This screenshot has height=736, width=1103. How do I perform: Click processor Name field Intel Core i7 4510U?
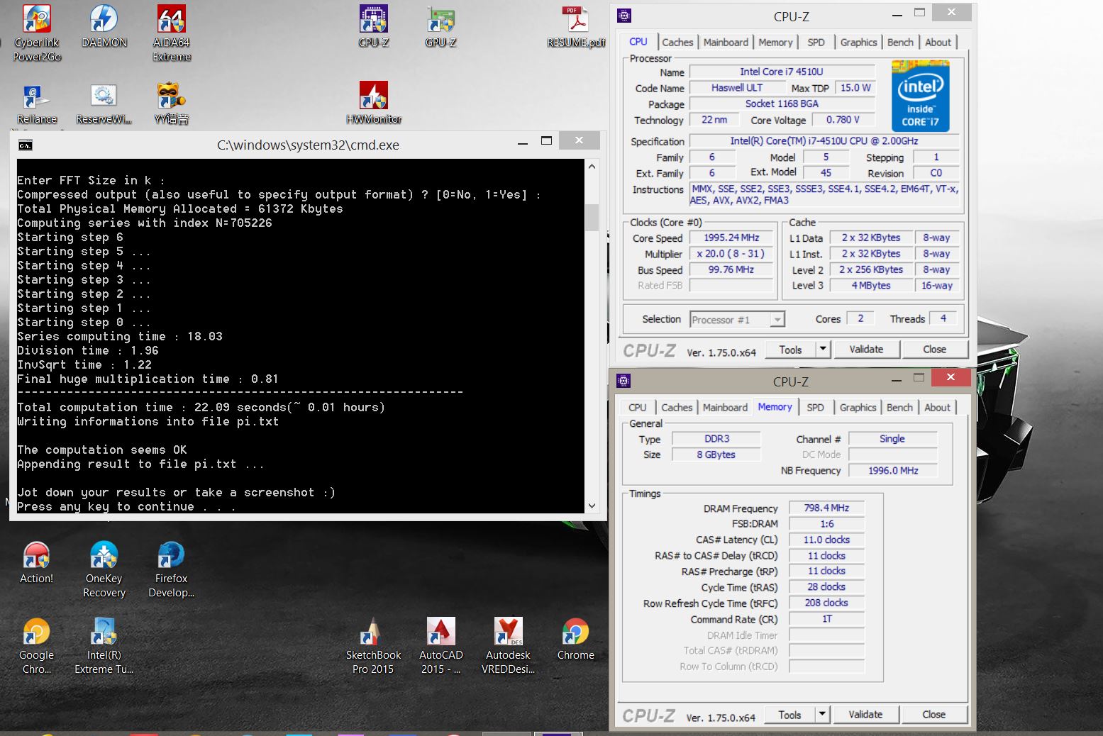(782, 72)
